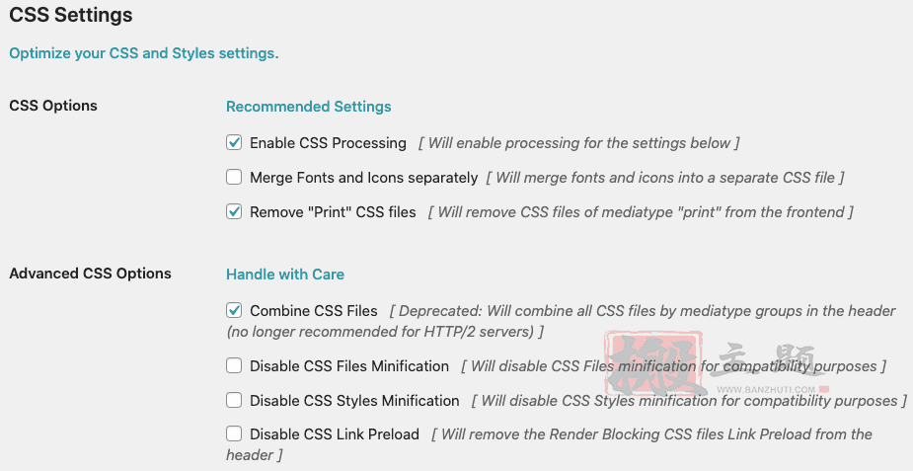Check the Merge Fonts and Icons separately box
913x471 pixels.
coord(234,177)
